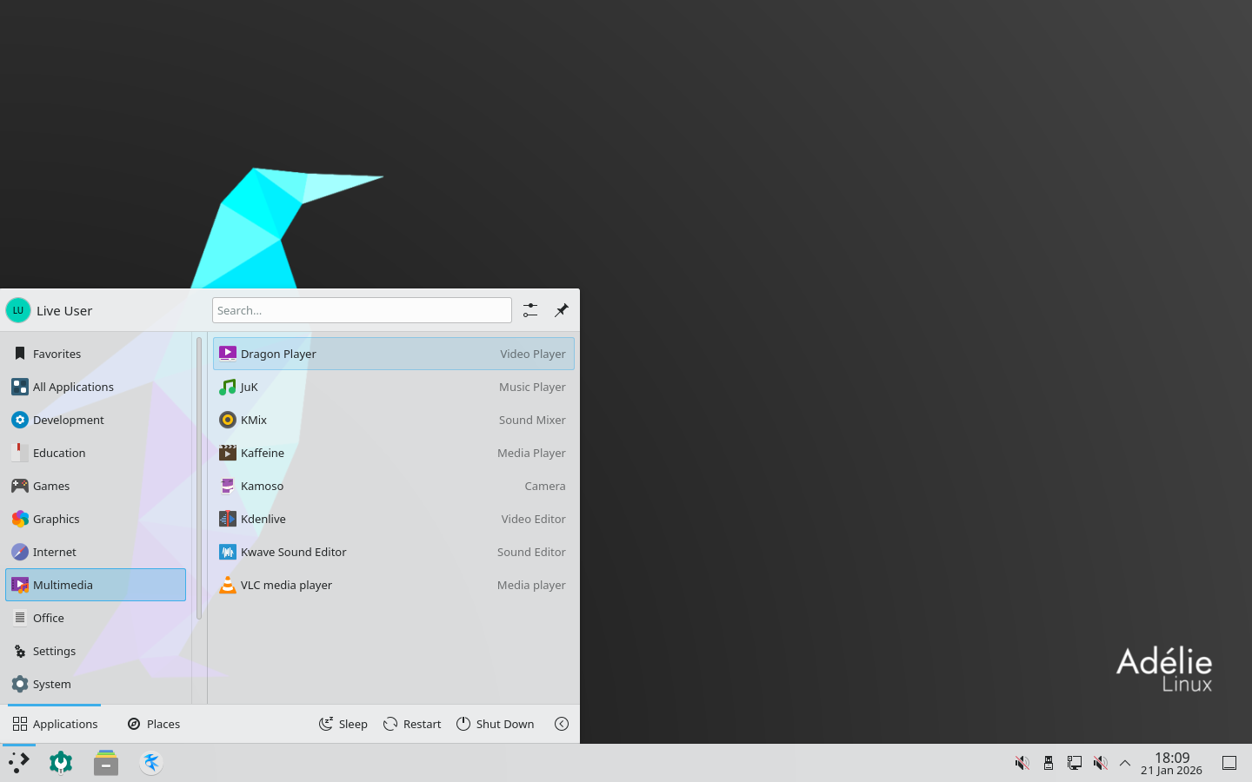The width and height of the screenshot is (1252, 782).
Task: Switch to the Places tab
Action: click(154, 724)
